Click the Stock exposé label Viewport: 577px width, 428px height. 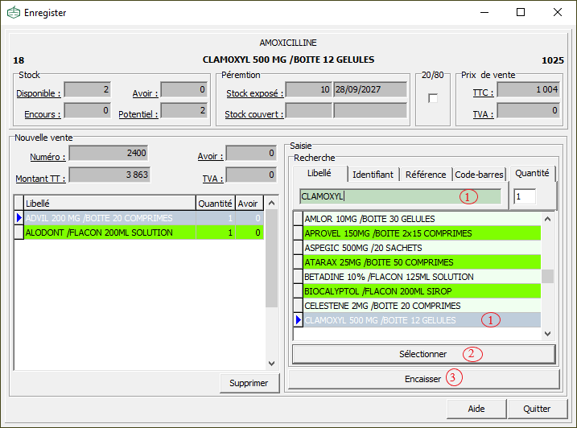pos(255,93)
